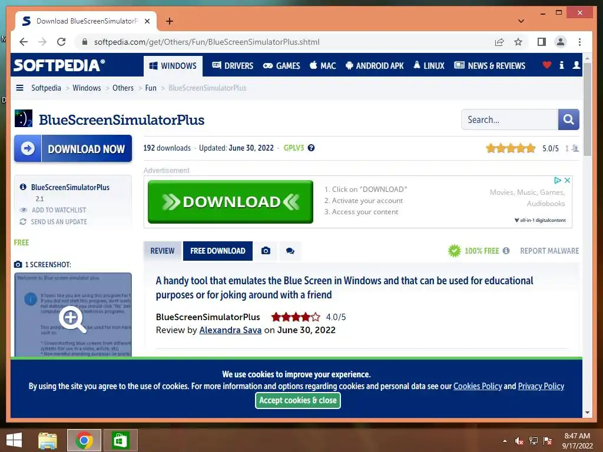Click the user account icon in header
The height and width of the screenshot is (452, 603).
(576, 65)
